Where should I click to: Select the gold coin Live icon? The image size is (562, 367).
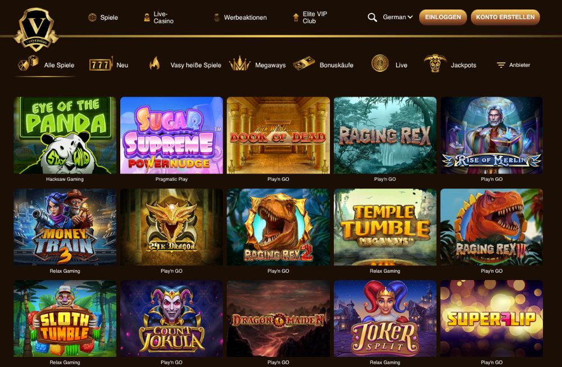click(380, 63)
